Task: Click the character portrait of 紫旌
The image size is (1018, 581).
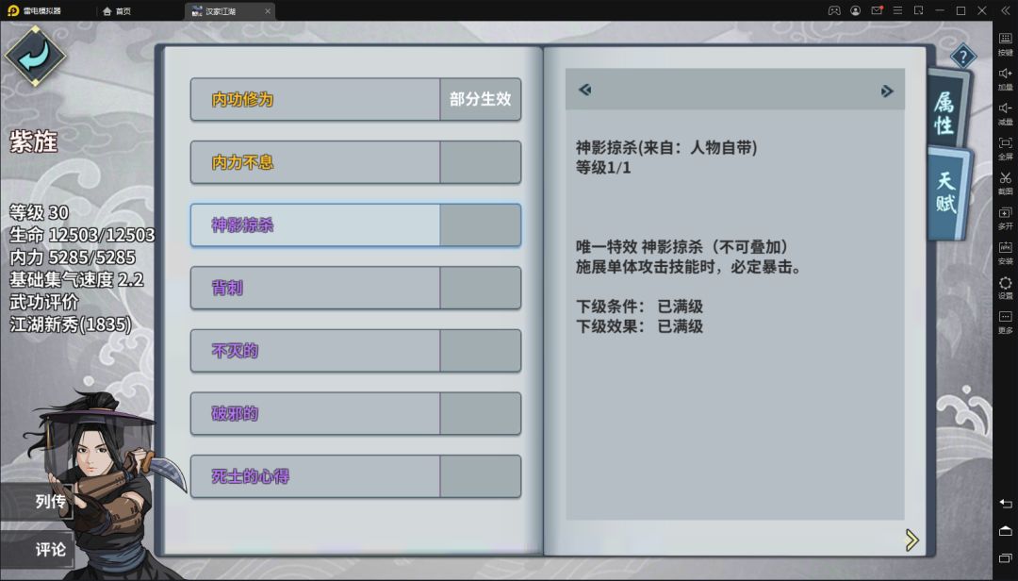Action: (x=104, y=484)
